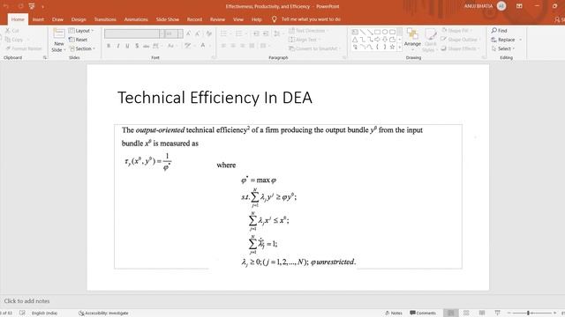The width and height of the screenshot is (565, 317).
Task: Align text left
Action: [x=223, y=46]
